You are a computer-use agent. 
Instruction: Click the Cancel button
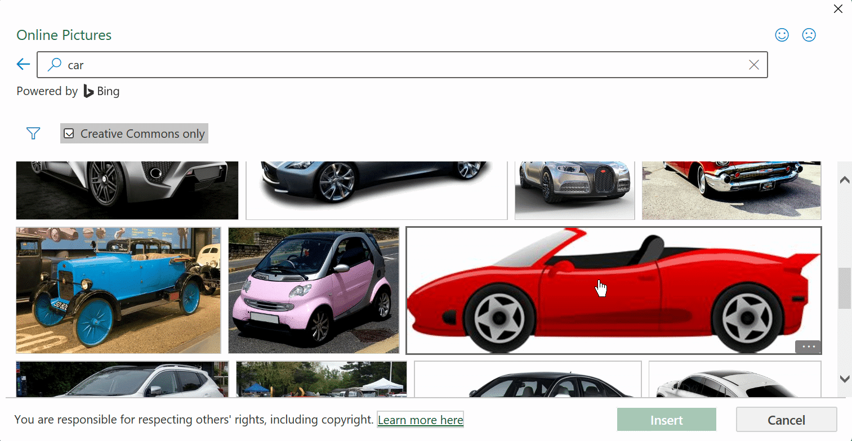point(786,420)
